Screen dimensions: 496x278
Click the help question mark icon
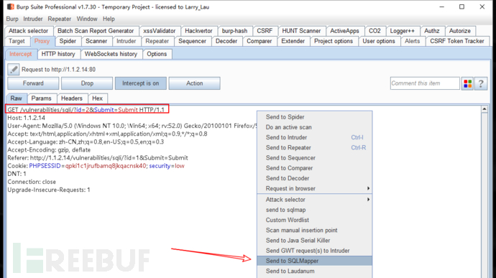click(481, 83)
